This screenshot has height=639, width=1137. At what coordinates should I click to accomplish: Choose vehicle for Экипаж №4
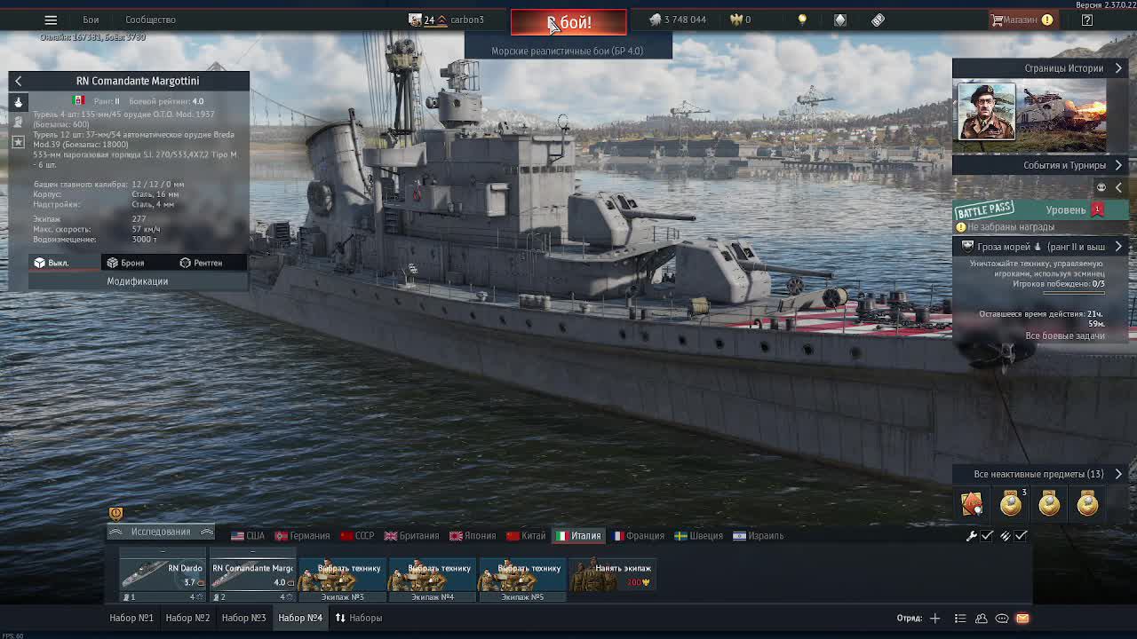tap(433, 581)
